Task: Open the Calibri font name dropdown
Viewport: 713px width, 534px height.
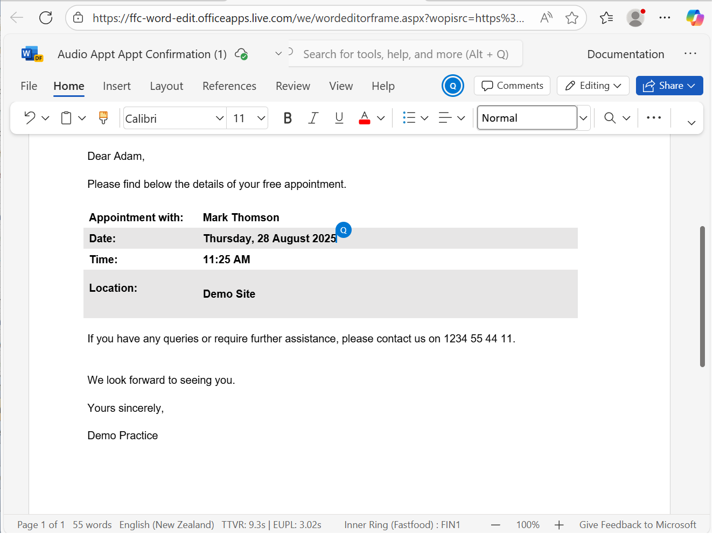Action: [x=220, y=118]
